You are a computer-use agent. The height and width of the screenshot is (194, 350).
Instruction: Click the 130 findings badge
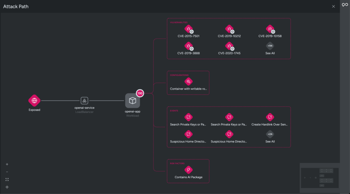point(140,93)
